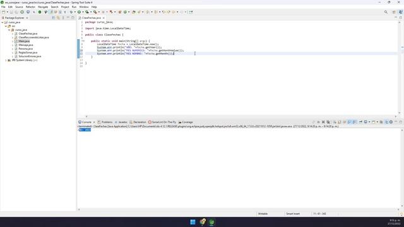
Task: Open the New dropdown arrow
Action: 7,12
